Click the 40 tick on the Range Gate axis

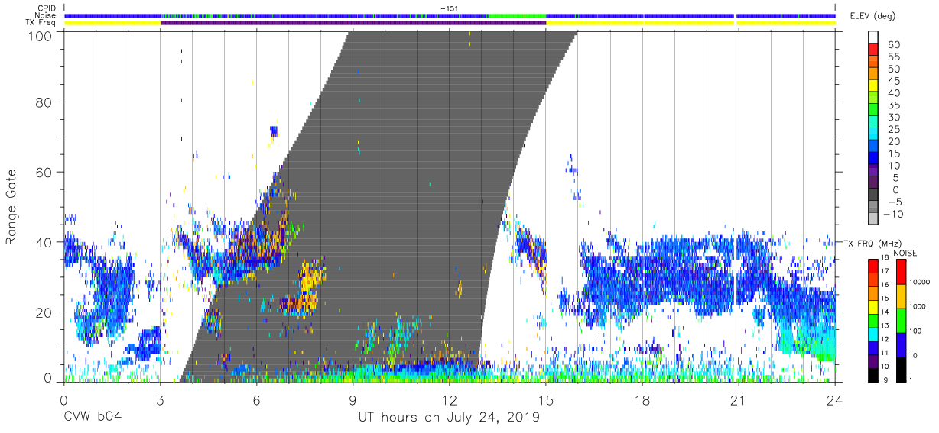(x=44, y=242)
